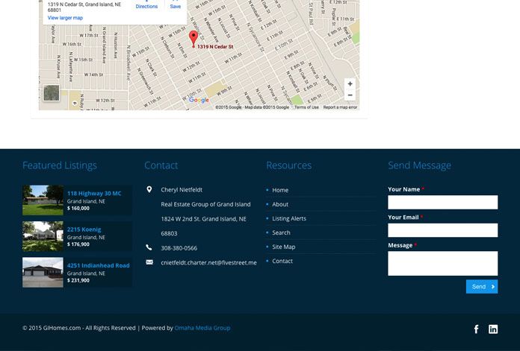Focus the Your Email input field
520x351 pixels.
point(442,230)
